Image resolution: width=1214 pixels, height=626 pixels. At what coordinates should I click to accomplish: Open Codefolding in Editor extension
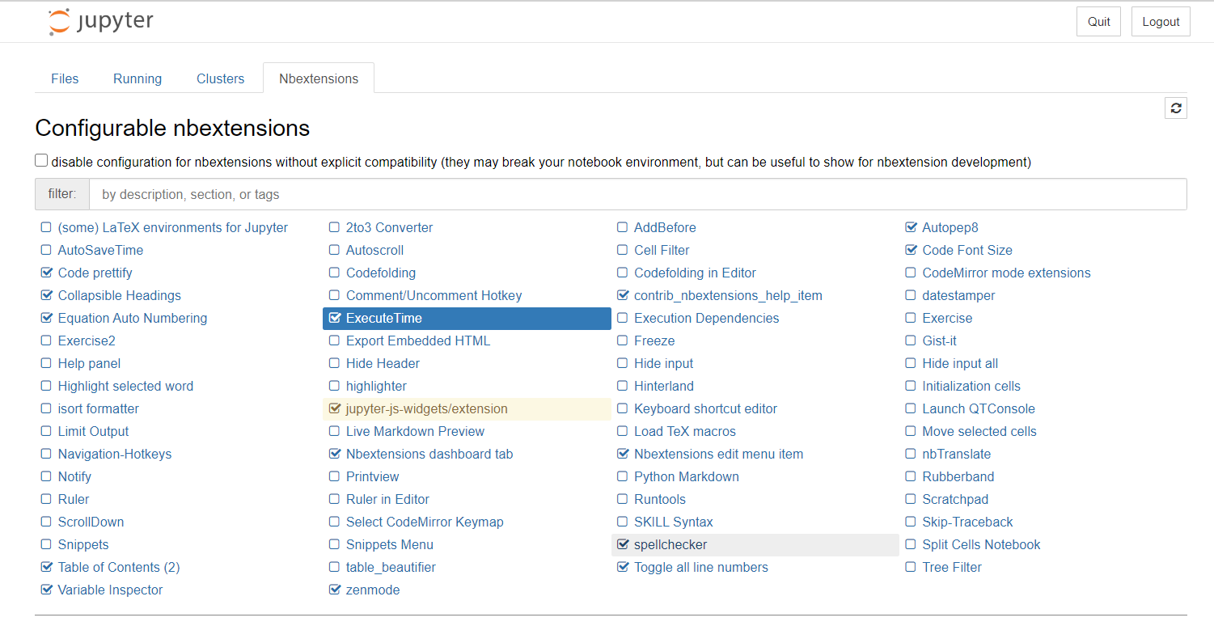click(x=695, y=273)
